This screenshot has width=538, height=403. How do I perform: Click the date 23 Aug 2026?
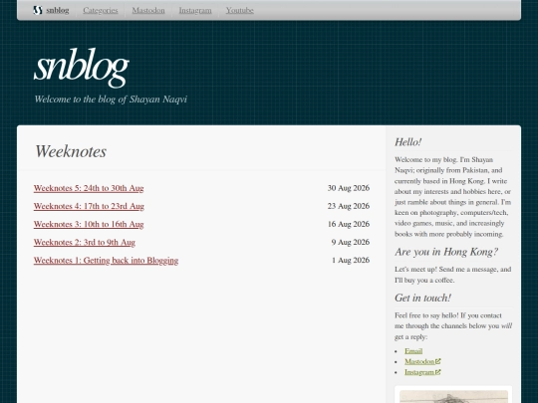(x=349, y=206)
